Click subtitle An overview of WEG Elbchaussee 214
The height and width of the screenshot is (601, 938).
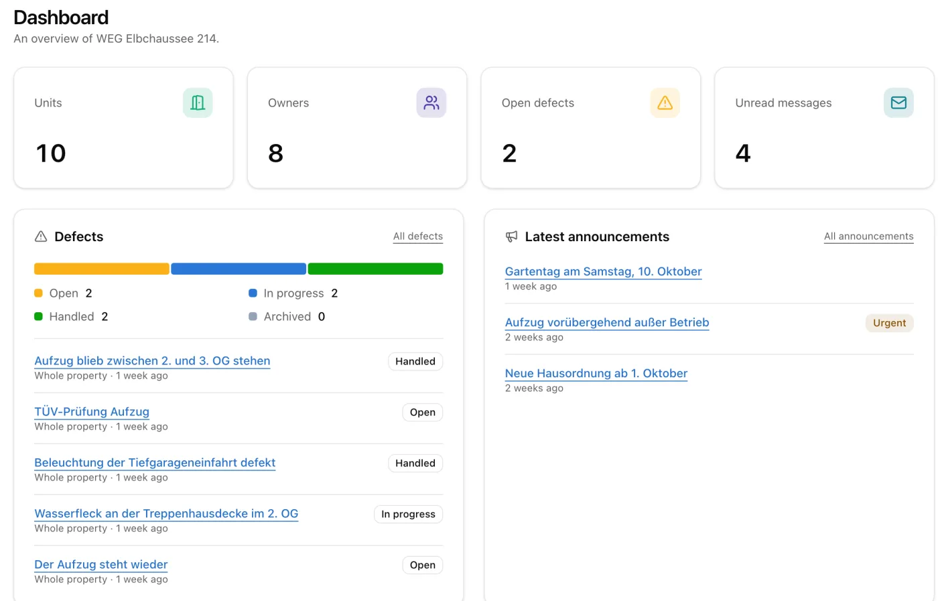pyautogui.click(x=117, y=39)
